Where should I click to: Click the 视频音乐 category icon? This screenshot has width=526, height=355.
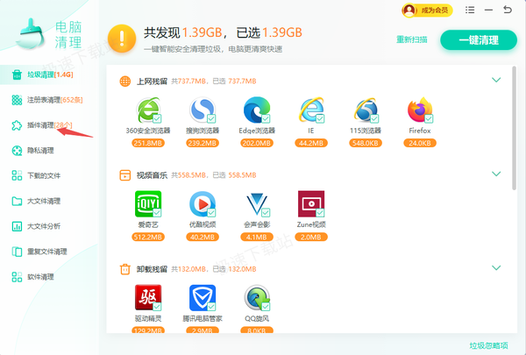tap(125, 175)
